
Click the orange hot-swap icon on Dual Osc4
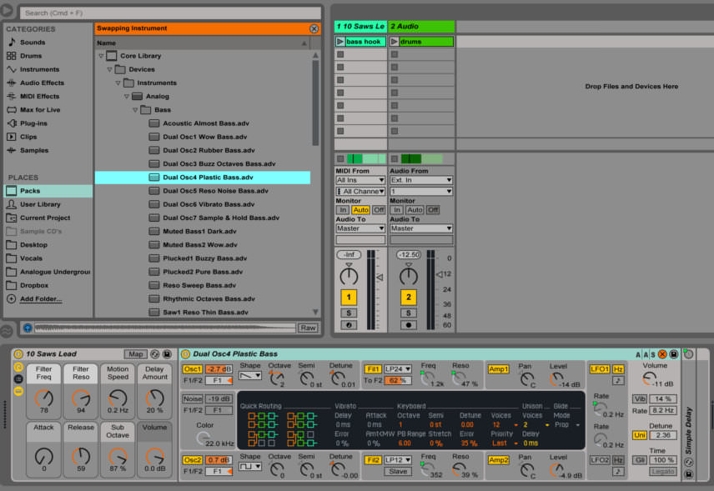662,354
